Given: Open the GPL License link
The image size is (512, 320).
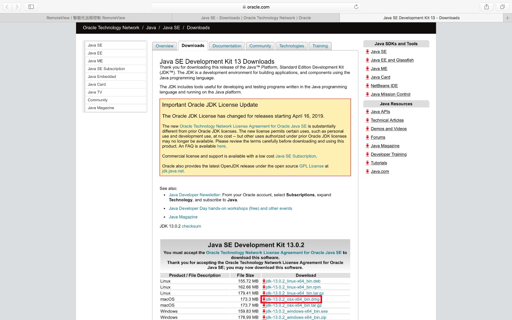Looking at the screenshot, I should [311, 166].
